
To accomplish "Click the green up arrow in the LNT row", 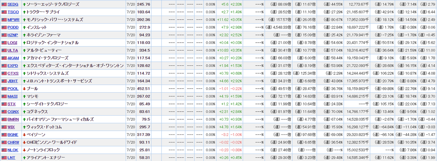I will click(24, 157).
